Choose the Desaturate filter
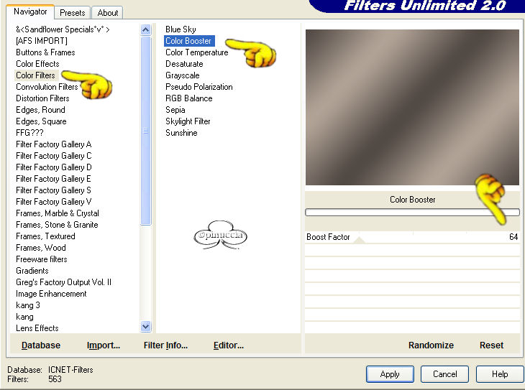525x390 pixels. [184, 64]
